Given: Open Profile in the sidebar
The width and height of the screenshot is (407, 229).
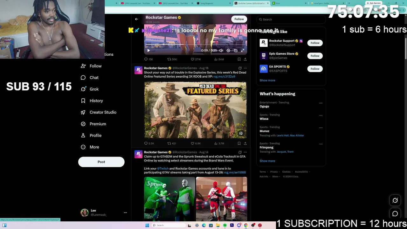Looking at the screenshot, I should [x=91, y=135].
